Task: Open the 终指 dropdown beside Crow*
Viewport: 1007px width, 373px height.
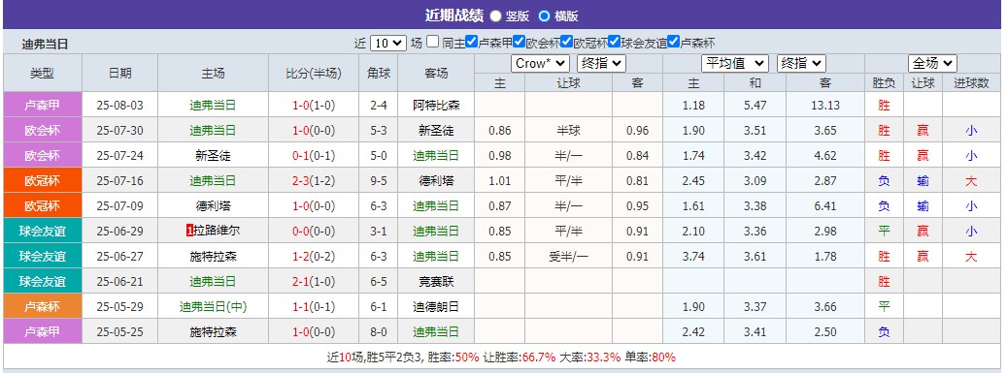Action: pos(601,63)
